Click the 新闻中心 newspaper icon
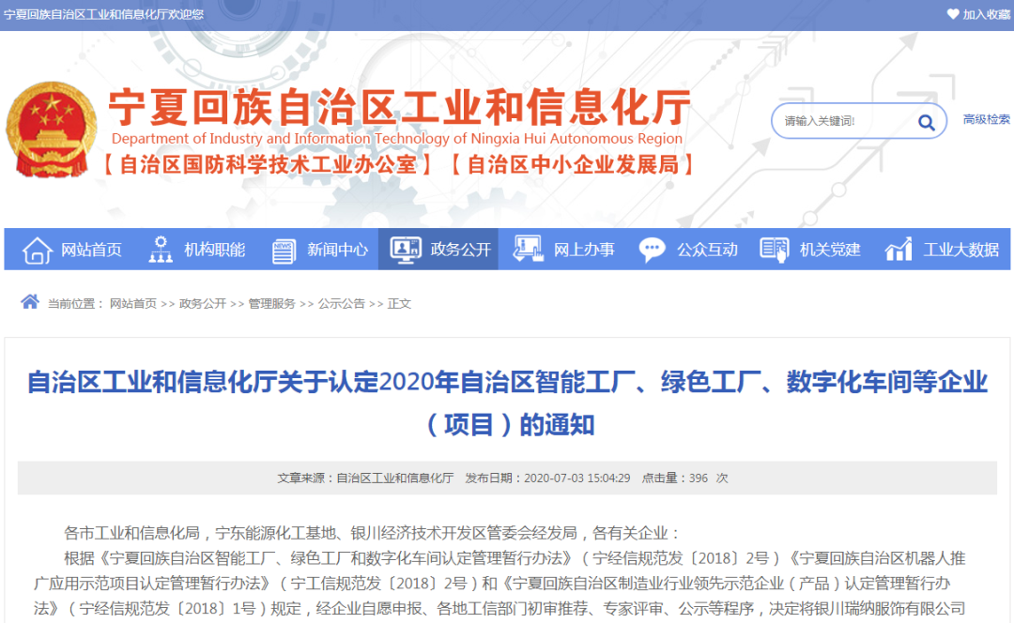This screenshot has height=623, width=1014. (284, 249)
